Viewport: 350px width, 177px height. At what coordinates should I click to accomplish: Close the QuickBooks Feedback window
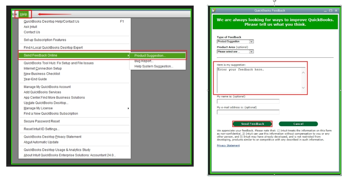336,10
